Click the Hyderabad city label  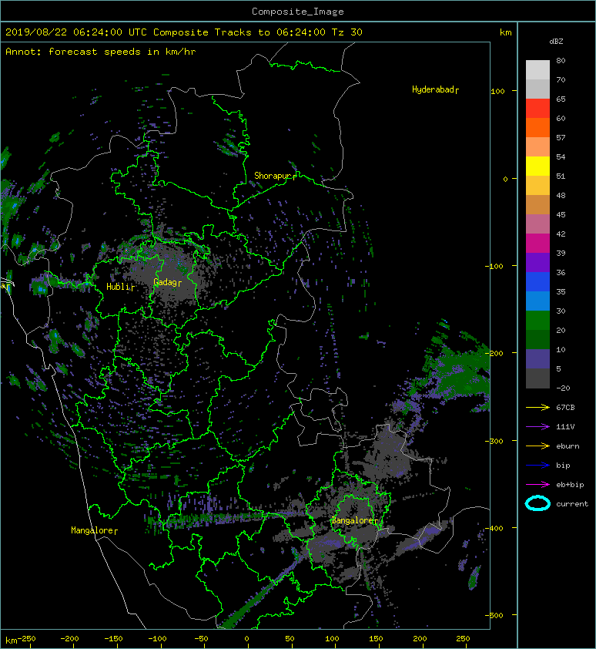pyautogui.click(x=435, y=89)
